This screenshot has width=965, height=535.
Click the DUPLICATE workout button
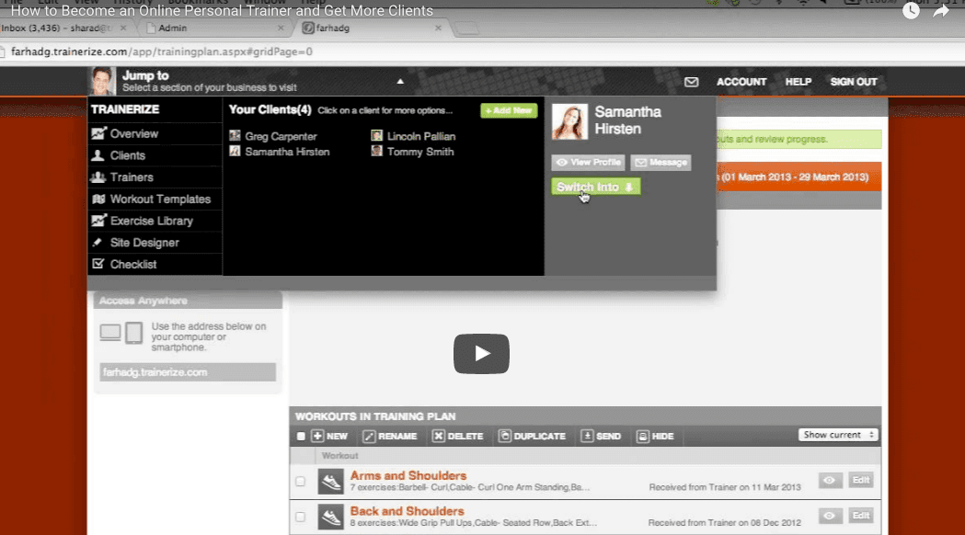[533, 436]
